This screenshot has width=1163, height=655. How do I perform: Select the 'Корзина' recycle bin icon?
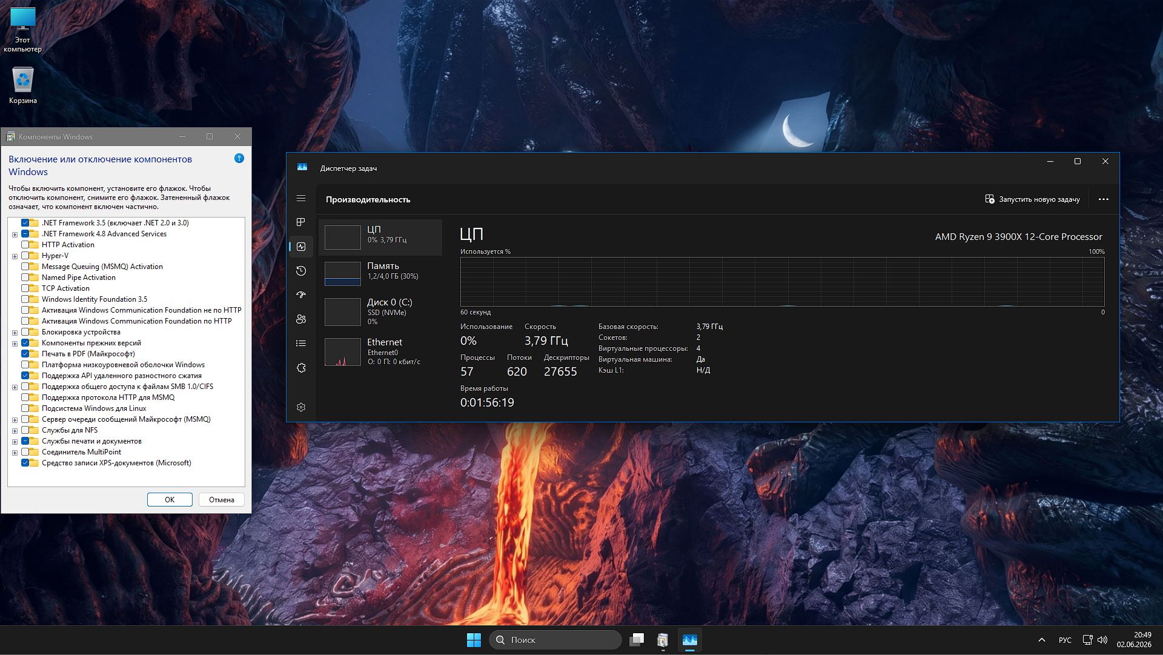[23, 85]
